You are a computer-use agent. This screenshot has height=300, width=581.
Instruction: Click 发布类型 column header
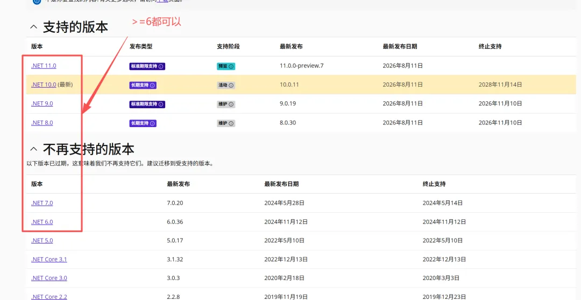pos(141,47)
